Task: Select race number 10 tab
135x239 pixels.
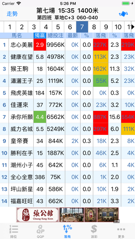Action: tap(118, 27)
